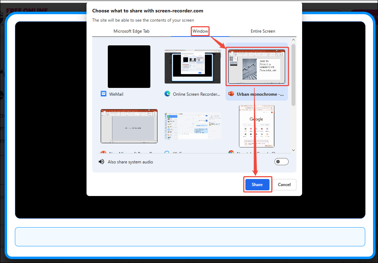The width and height of the screenshot is (378, 263).
Task: Click the WeMail app icon
Action: (x=103, y=94)
